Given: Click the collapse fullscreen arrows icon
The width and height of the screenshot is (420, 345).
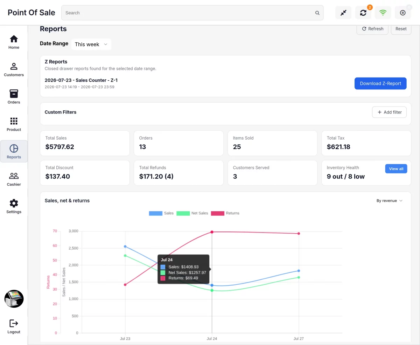Looking at the screenshot, I should [343, 13].
